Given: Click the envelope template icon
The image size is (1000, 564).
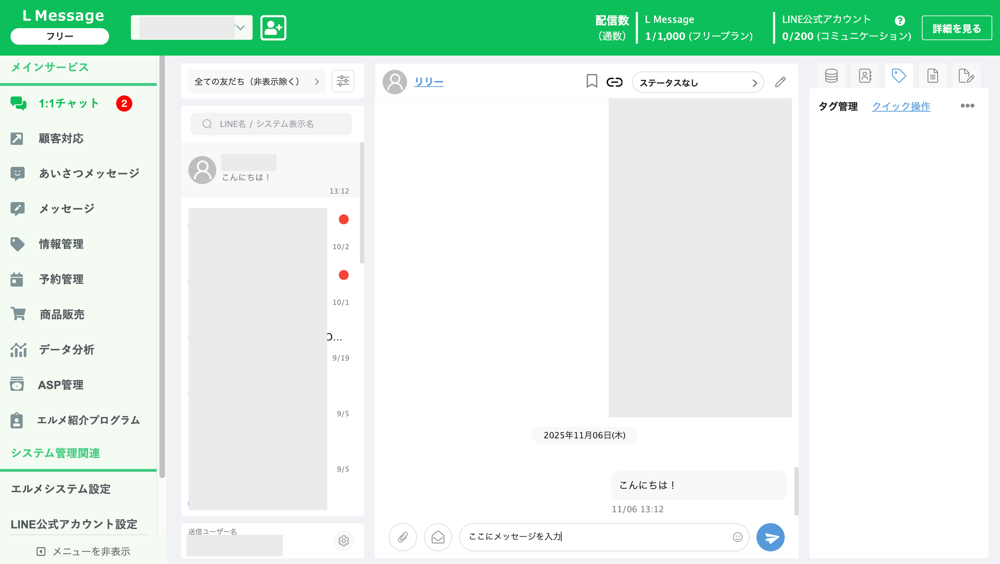Looking at the screenshot, I should tap(438, 537).
